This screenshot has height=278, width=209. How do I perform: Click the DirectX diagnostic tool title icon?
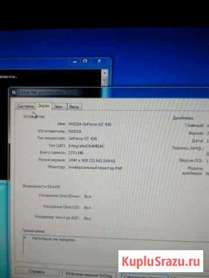[x=13, y=93]
